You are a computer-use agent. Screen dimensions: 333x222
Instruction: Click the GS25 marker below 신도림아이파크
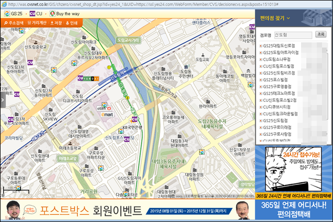pyautogui.click(x=74, y=63)
